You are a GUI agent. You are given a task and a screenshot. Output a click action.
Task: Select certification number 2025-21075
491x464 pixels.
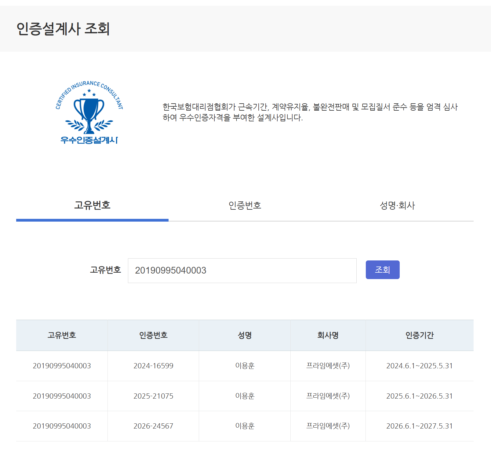(153, 396)
